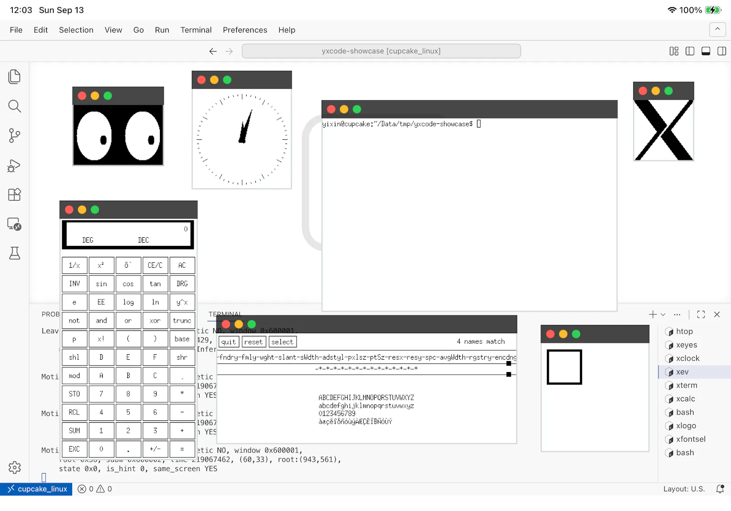Viewport: 731px width, 511px height.
Task: Close the terminal panel
Action: [x=717, y=314]
